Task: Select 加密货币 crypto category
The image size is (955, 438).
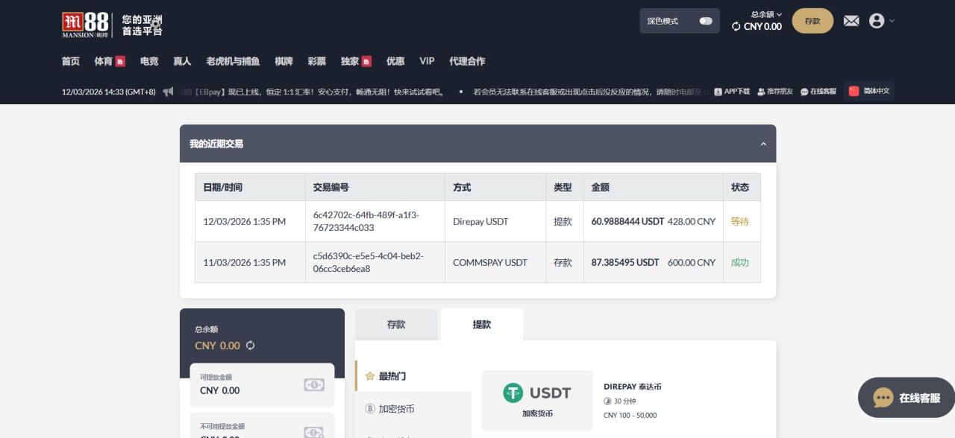Action: pyautogui.click(x=414, y=409)
